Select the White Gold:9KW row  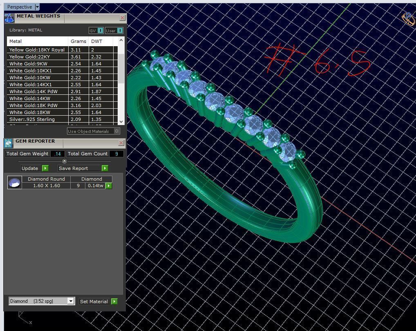[63, 64]
